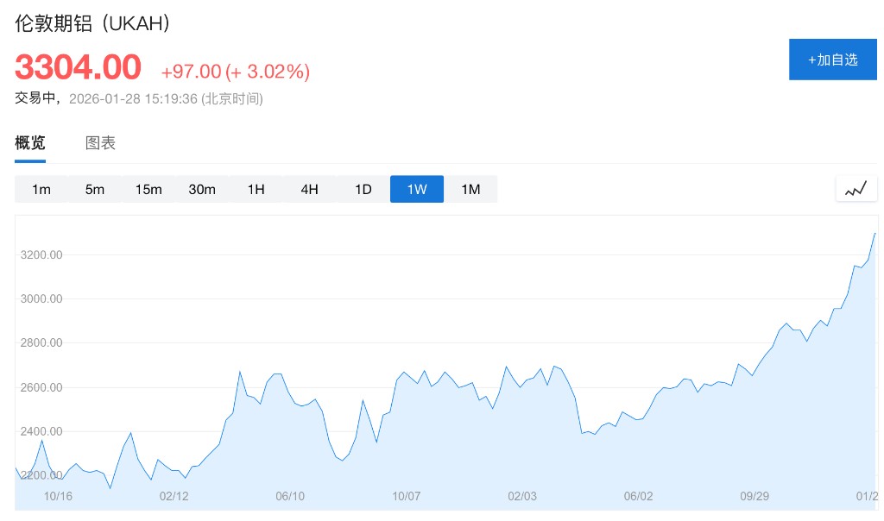
Task: Click the 3304.00 current price
Action: click(x=78, y=66)
